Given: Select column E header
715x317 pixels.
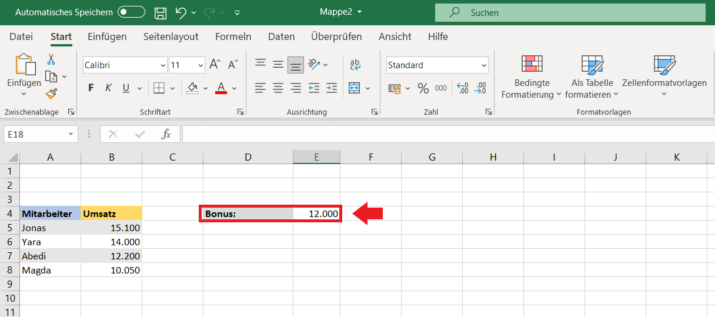Looking at the screenshot, I should click(316, 157).
